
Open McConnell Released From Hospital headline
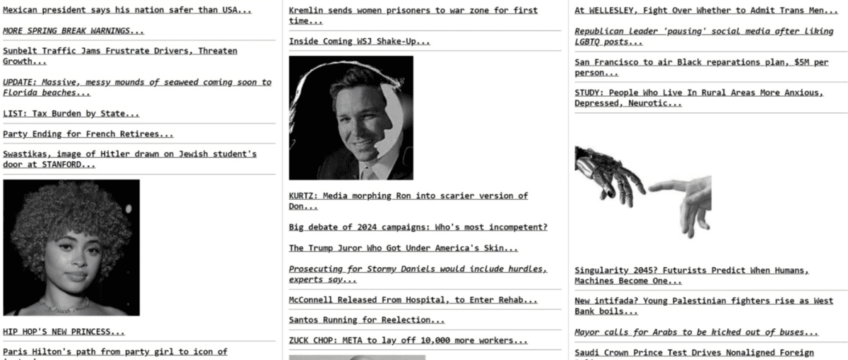click(413, 300)
